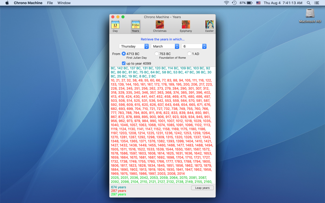
Task: Open the Christmas toolbar icon
Action: (160, 26)
